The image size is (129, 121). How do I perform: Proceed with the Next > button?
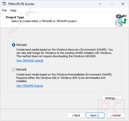95,115
